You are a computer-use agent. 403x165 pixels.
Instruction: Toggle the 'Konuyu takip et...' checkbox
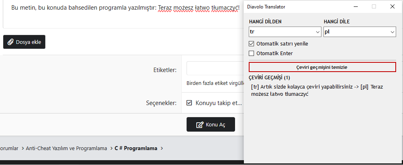tap(189, 103)
